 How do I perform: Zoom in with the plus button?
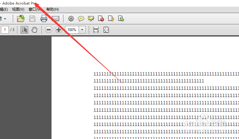click(x=59, y=30)
